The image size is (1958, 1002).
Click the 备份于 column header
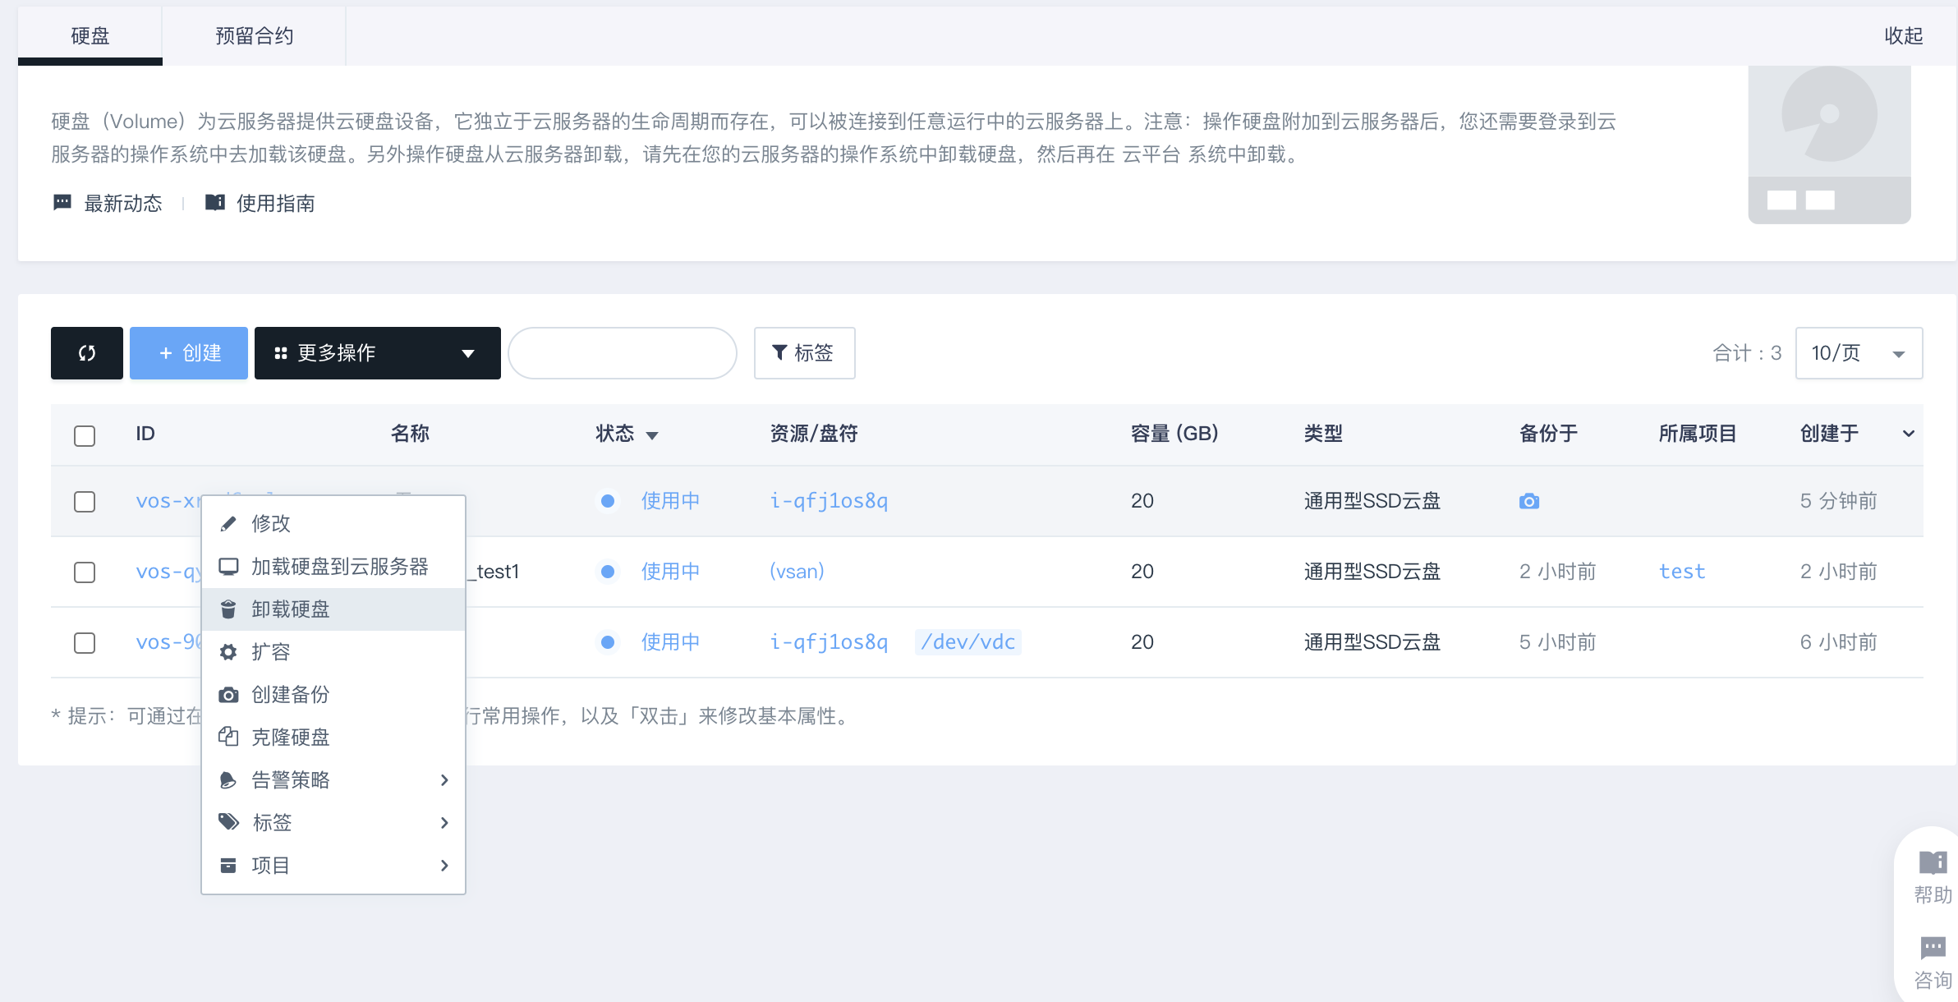(1549, 434)
